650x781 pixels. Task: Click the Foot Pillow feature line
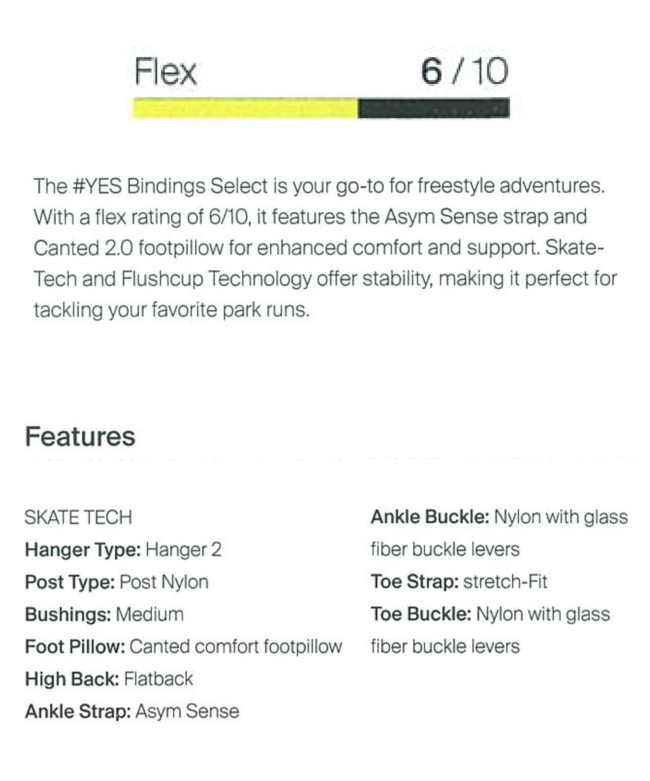[x=184, y=646]
